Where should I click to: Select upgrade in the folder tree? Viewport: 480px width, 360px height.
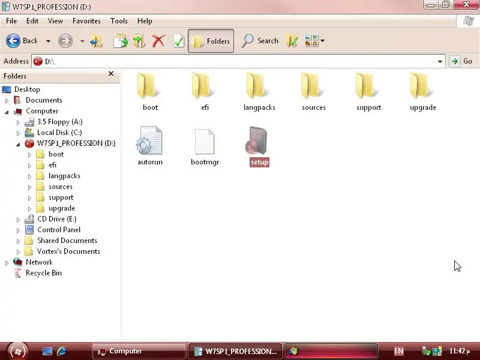coord(62,208)
